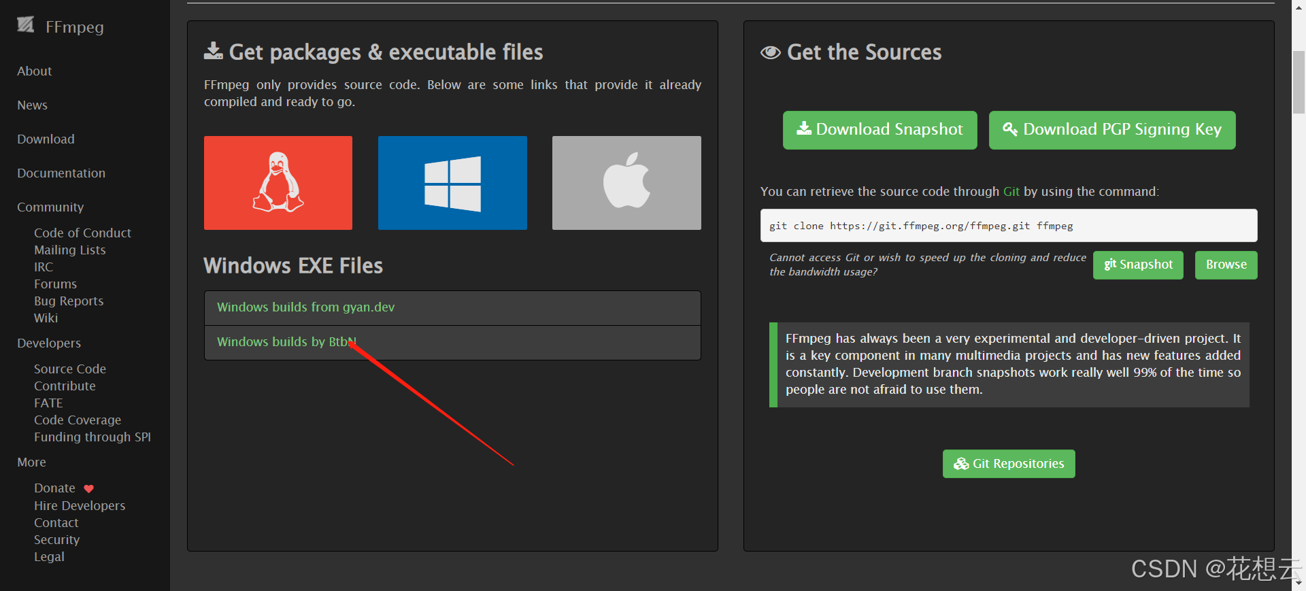This screenshot has width=1306, height=591.
Task: Open Community section in sidebar
Action: tap(50, 207)
